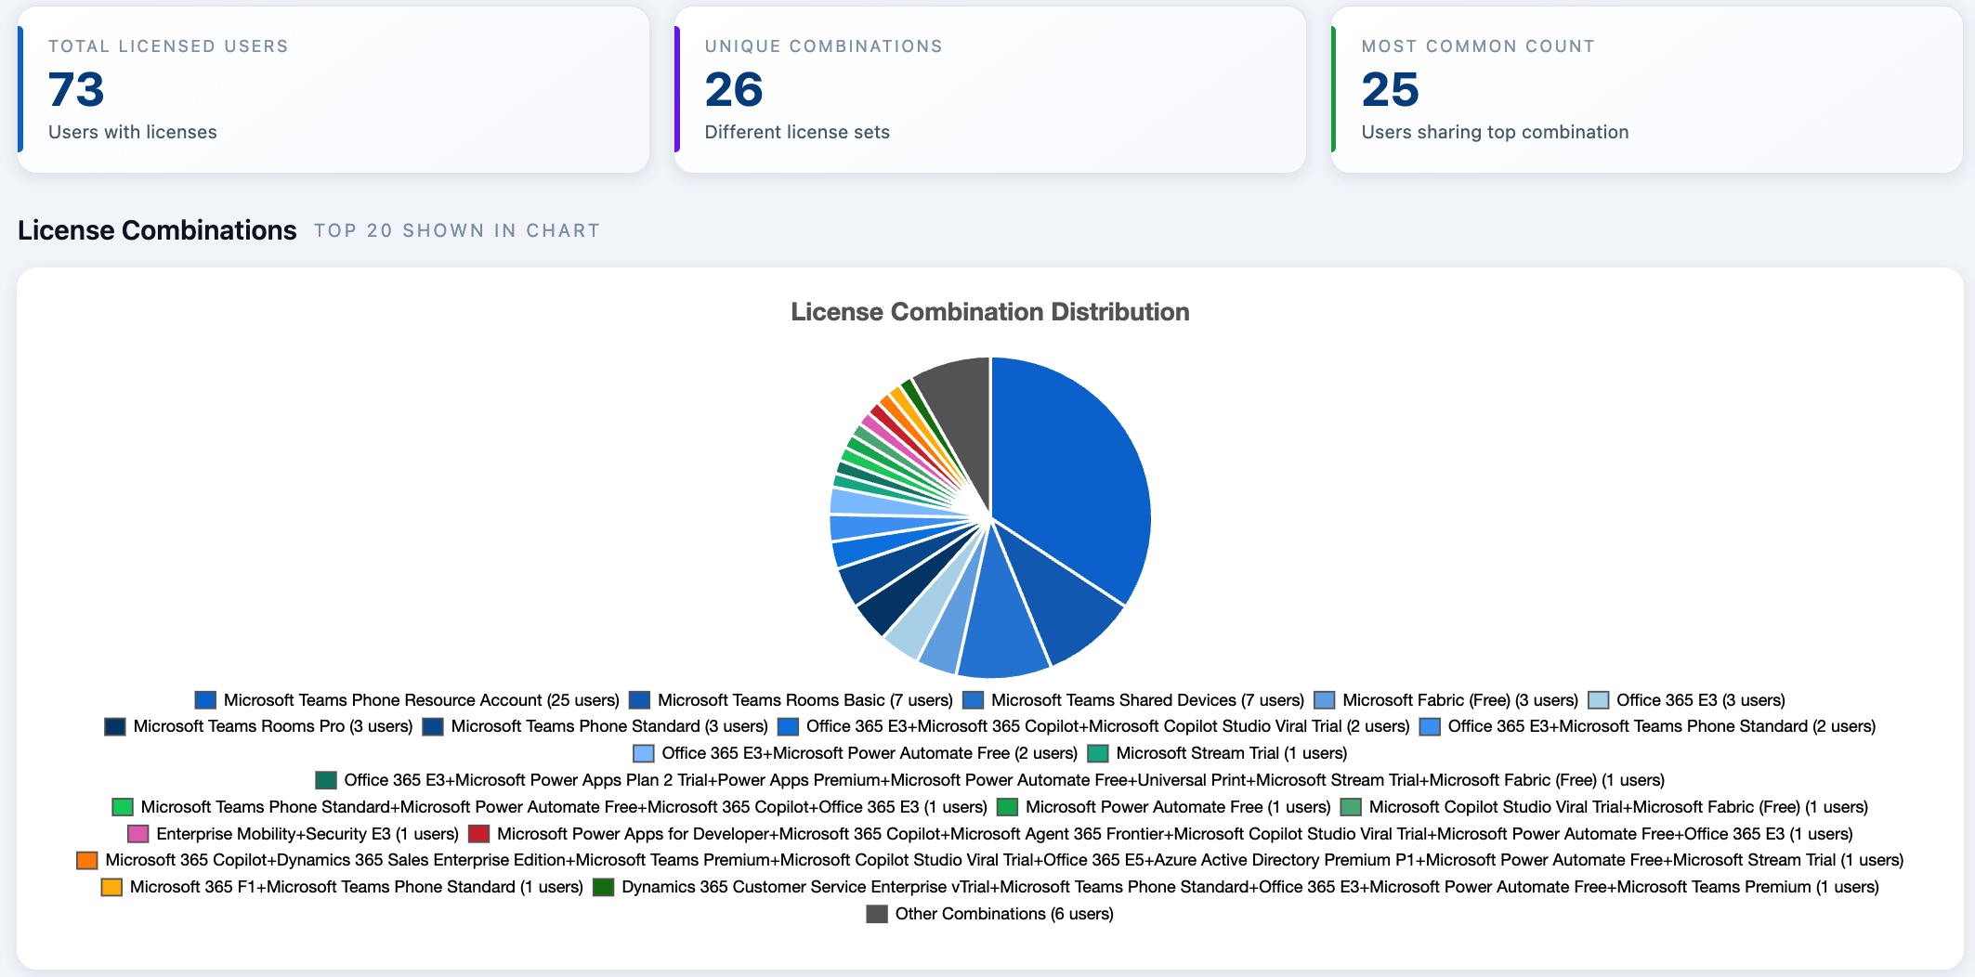The image size is (1975, 977).
Task: Click the Microsoft Teams Rooms Basic legend swatch
Action: pyautogui.click(x=639, y=700)
